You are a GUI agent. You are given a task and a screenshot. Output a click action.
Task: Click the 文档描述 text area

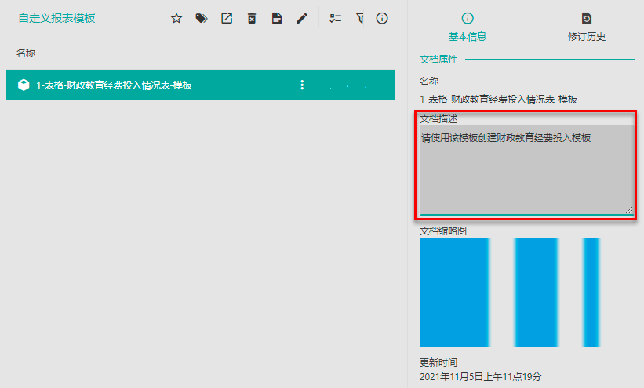[526, 169]
